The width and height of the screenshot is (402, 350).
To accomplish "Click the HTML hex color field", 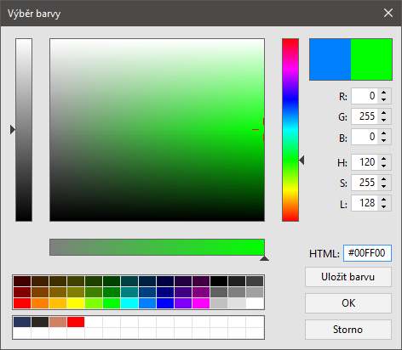I will pos(367,253).
